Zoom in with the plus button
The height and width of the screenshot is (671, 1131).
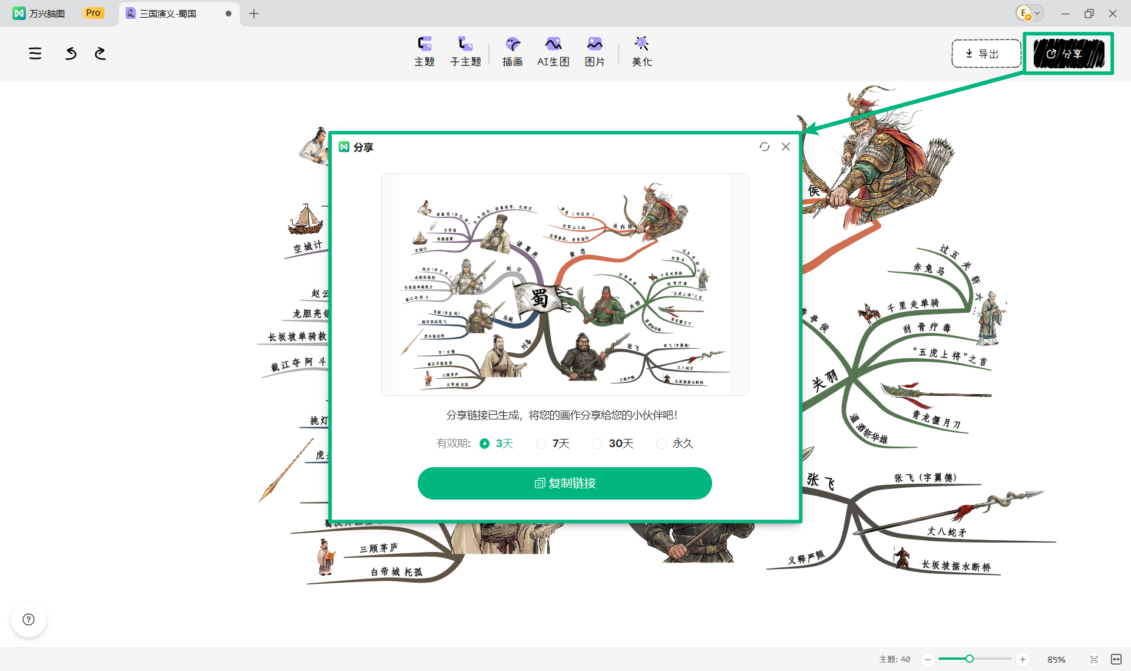pos(1023,660)
